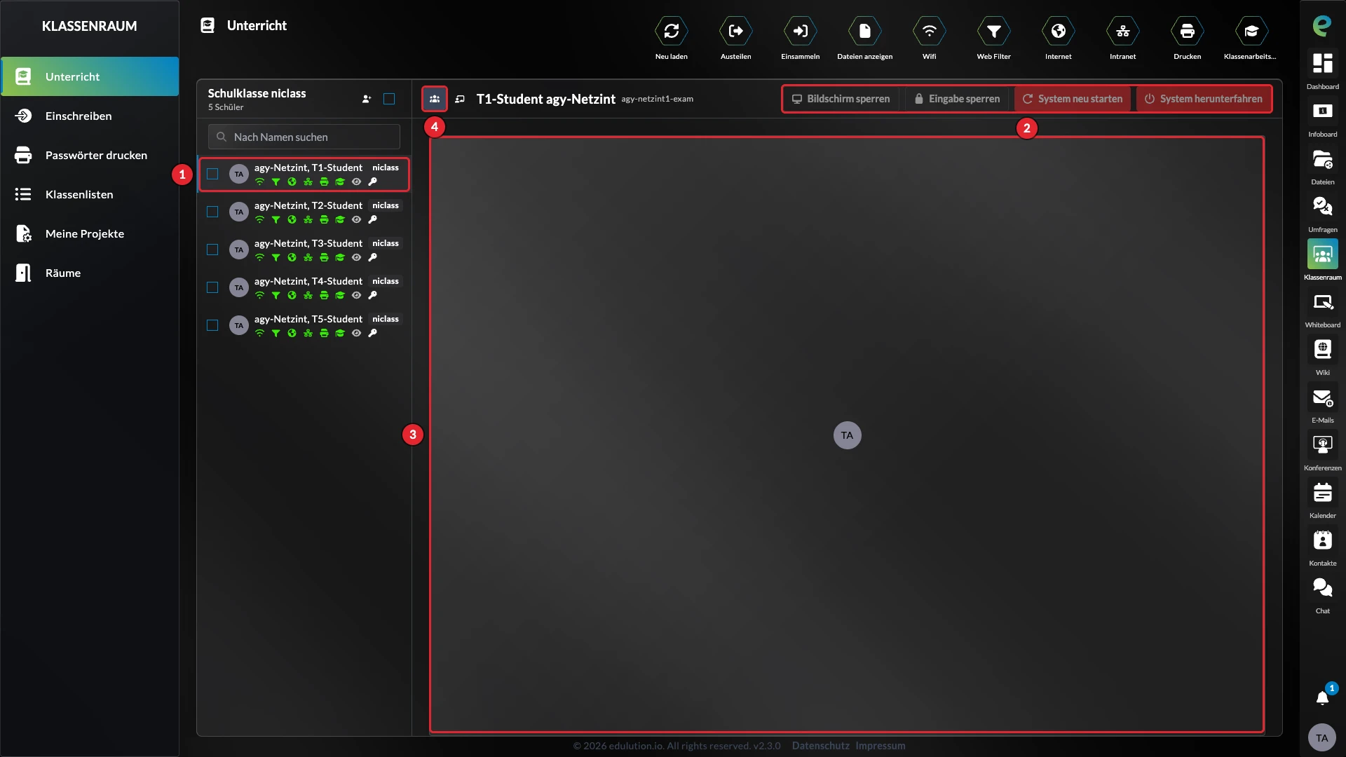
Task: Go to Räume in left menu
Action: tap(90, 273)
